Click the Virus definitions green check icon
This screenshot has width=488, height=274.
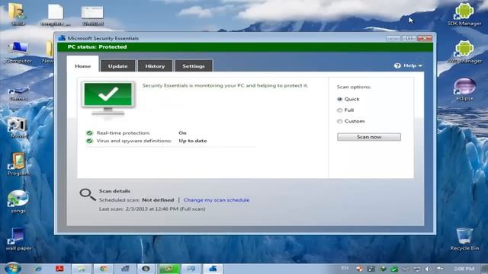click(x=90, y=141)
